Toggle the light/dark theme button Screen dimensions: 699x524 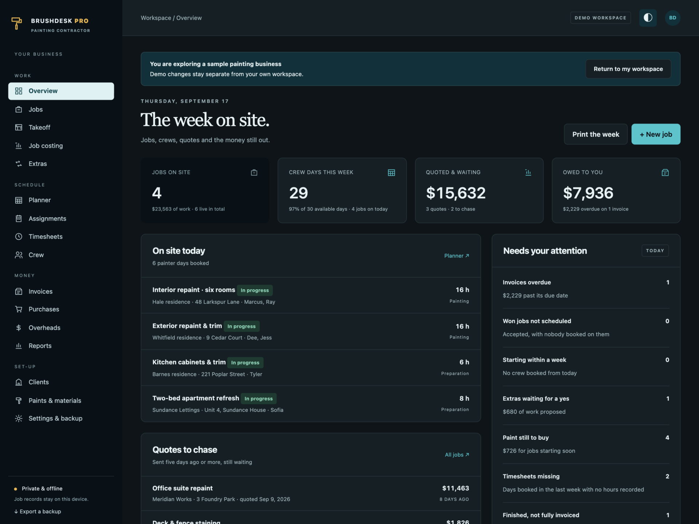648,18
